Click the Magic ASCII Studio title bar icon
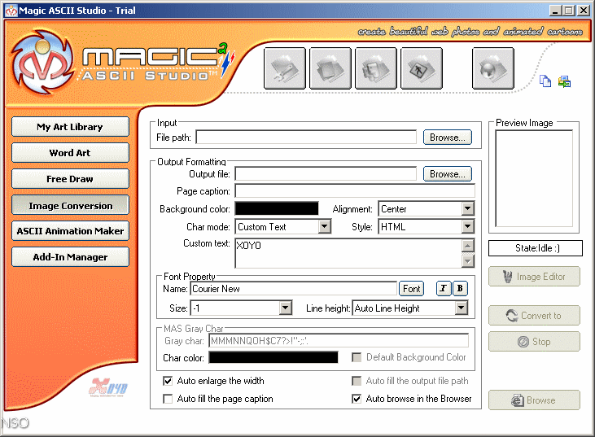The height and width of the screenshot is (437, 595). (11, 11)
